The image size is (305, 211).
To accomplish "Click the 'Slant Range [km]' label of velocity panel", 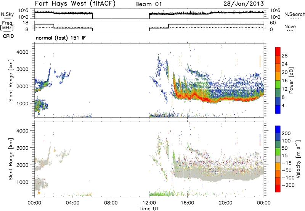I will point(11,159).
